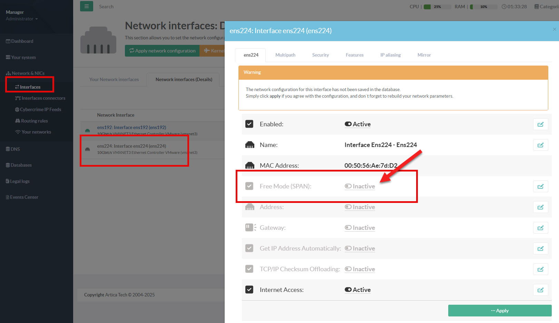Open the IP aliasing tab
This screenshot has width=559, height=323.
pos(390,55)
